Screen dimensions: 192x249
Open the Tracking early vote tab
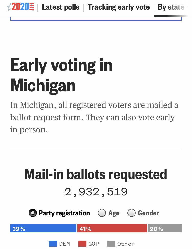[119, 7]
